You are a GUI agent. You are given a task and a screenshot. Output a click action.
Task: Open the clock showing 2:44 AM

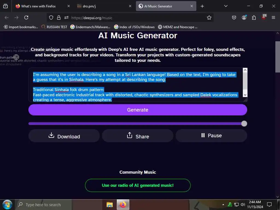coord(255,205)
